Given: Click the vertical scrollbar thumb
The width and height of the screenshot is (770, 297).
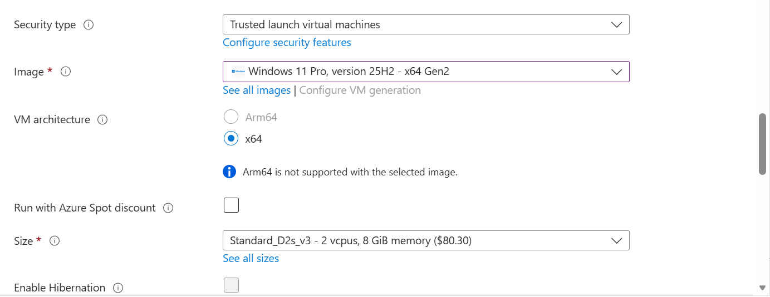Looking at the screenshot, I should 762,144.
